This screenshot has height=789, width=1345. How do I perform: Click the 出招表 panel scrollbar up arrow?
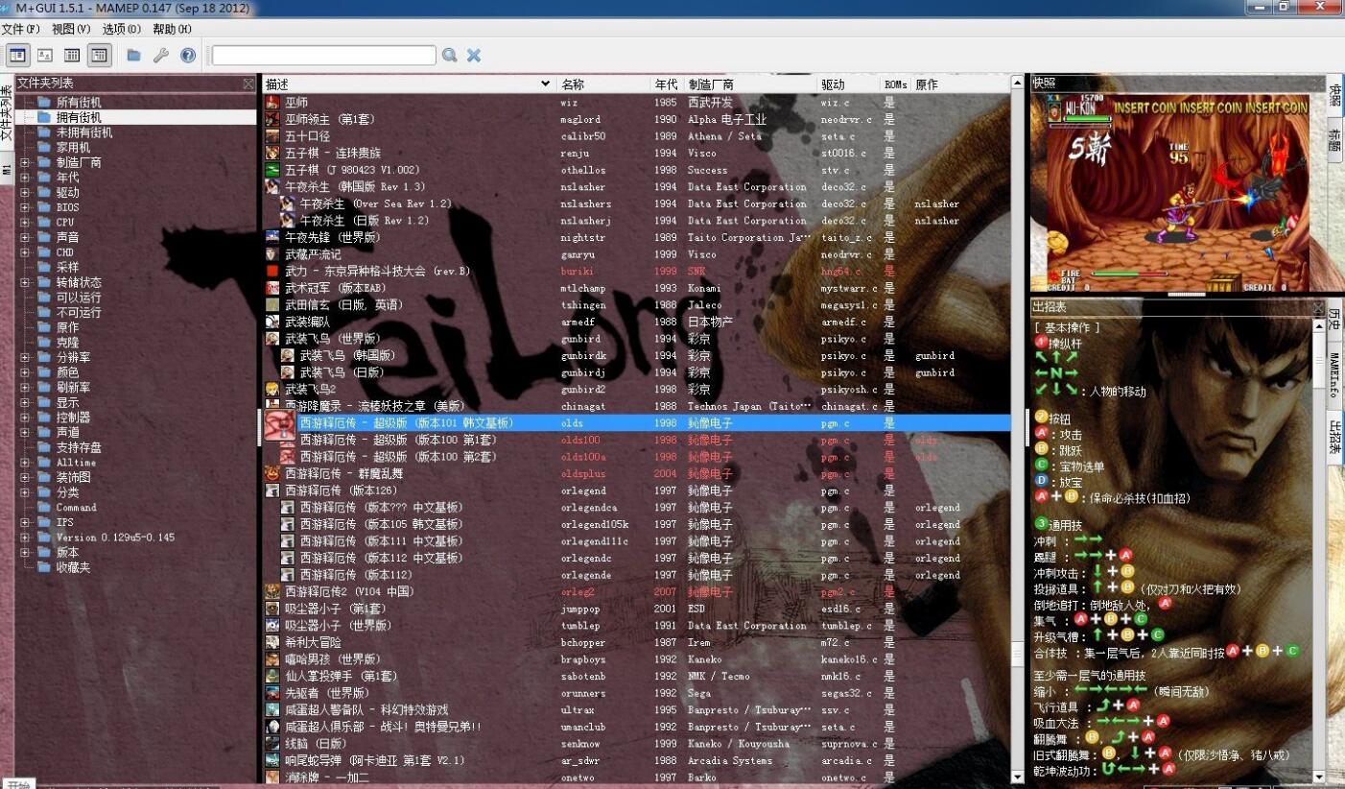click(1318, 325)
